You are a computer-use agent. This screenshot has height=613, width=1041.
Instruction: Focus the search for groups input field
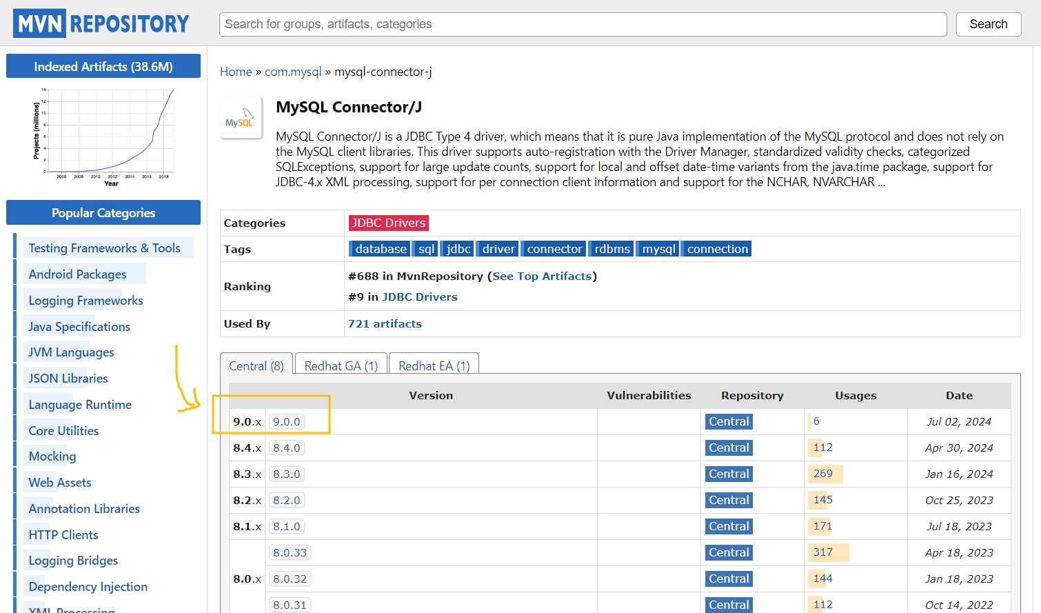(x=583, y=24)
